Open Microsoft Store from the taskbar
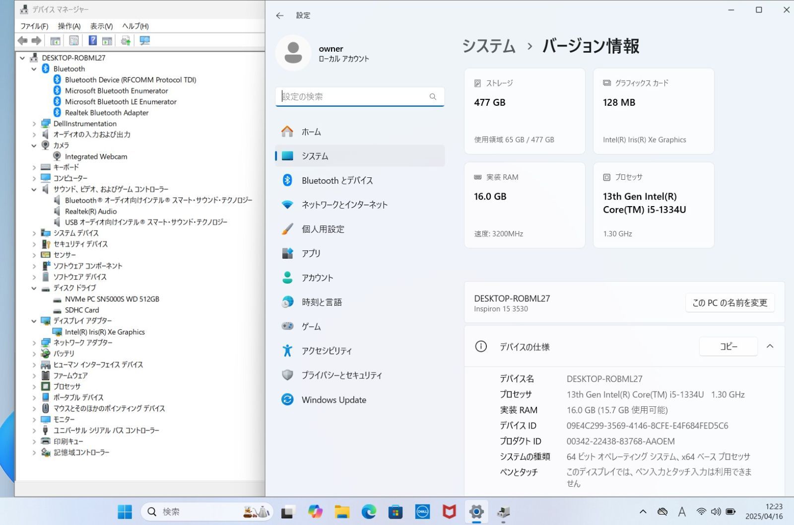Image resolution: width=794 pixels, height=525 pixels. click(396, 512)
